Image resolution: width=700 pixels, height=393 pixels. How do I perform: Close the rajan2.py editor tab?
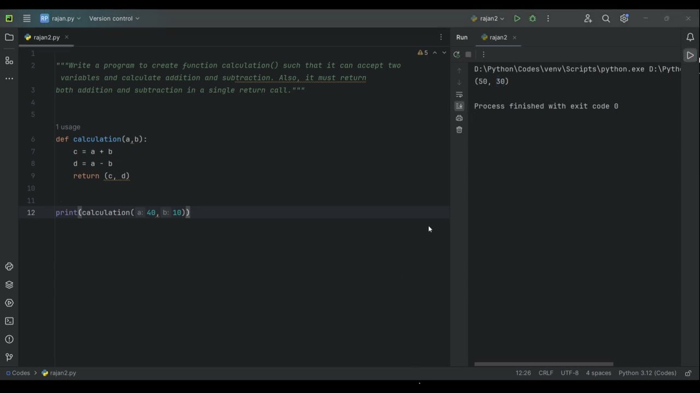67,37
